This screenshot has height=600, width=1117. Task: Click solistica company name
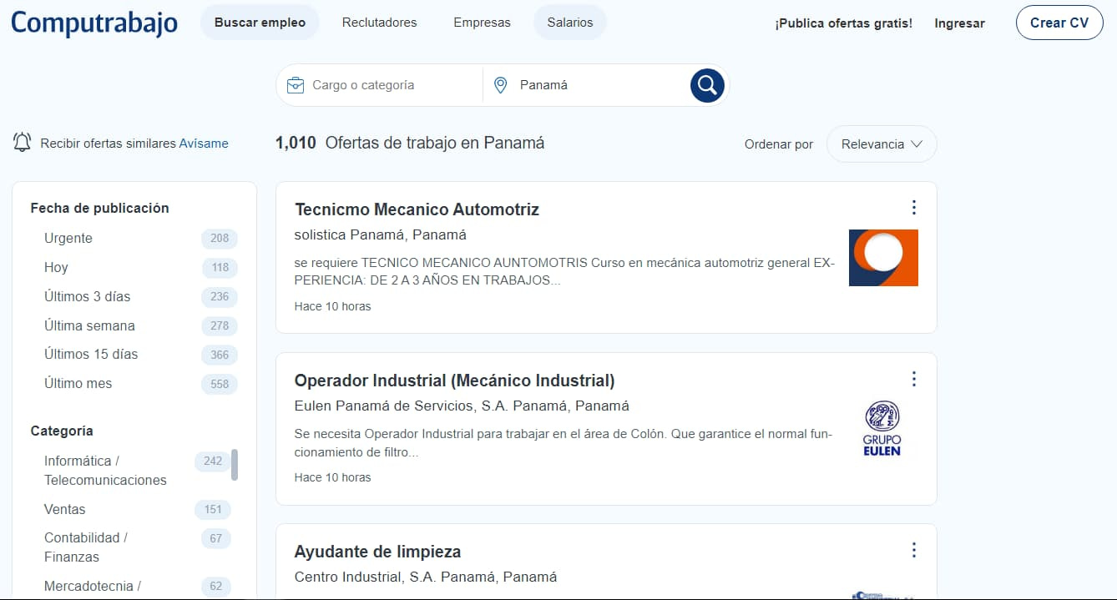click(x=320, y=234)
